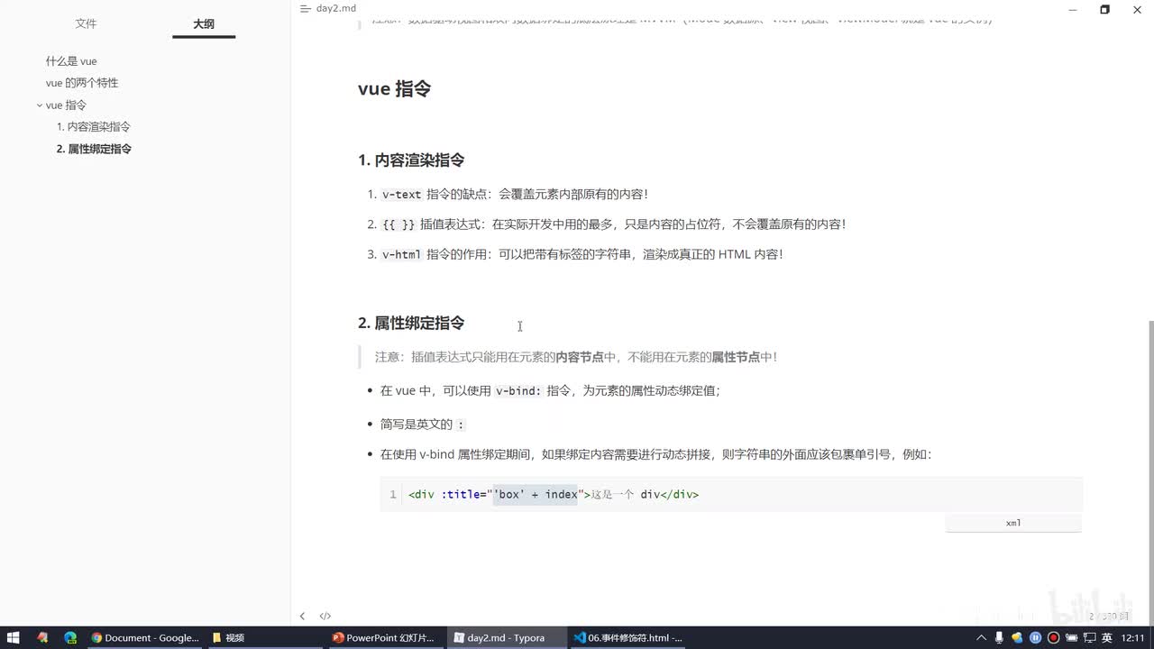Click the {{ }} inline code snippet
This screenshot has width=1154, height=649.
point(398,224)
